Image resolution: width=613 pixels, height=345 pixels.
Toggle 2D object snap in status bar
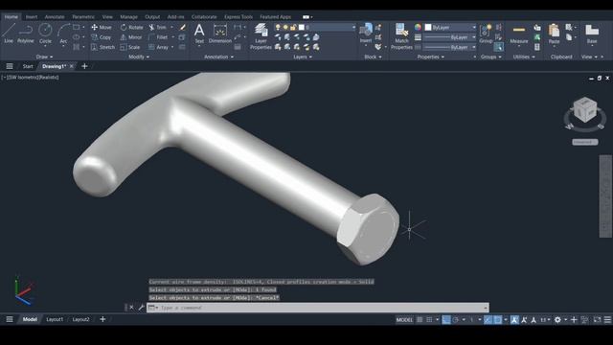pos(498,319)
